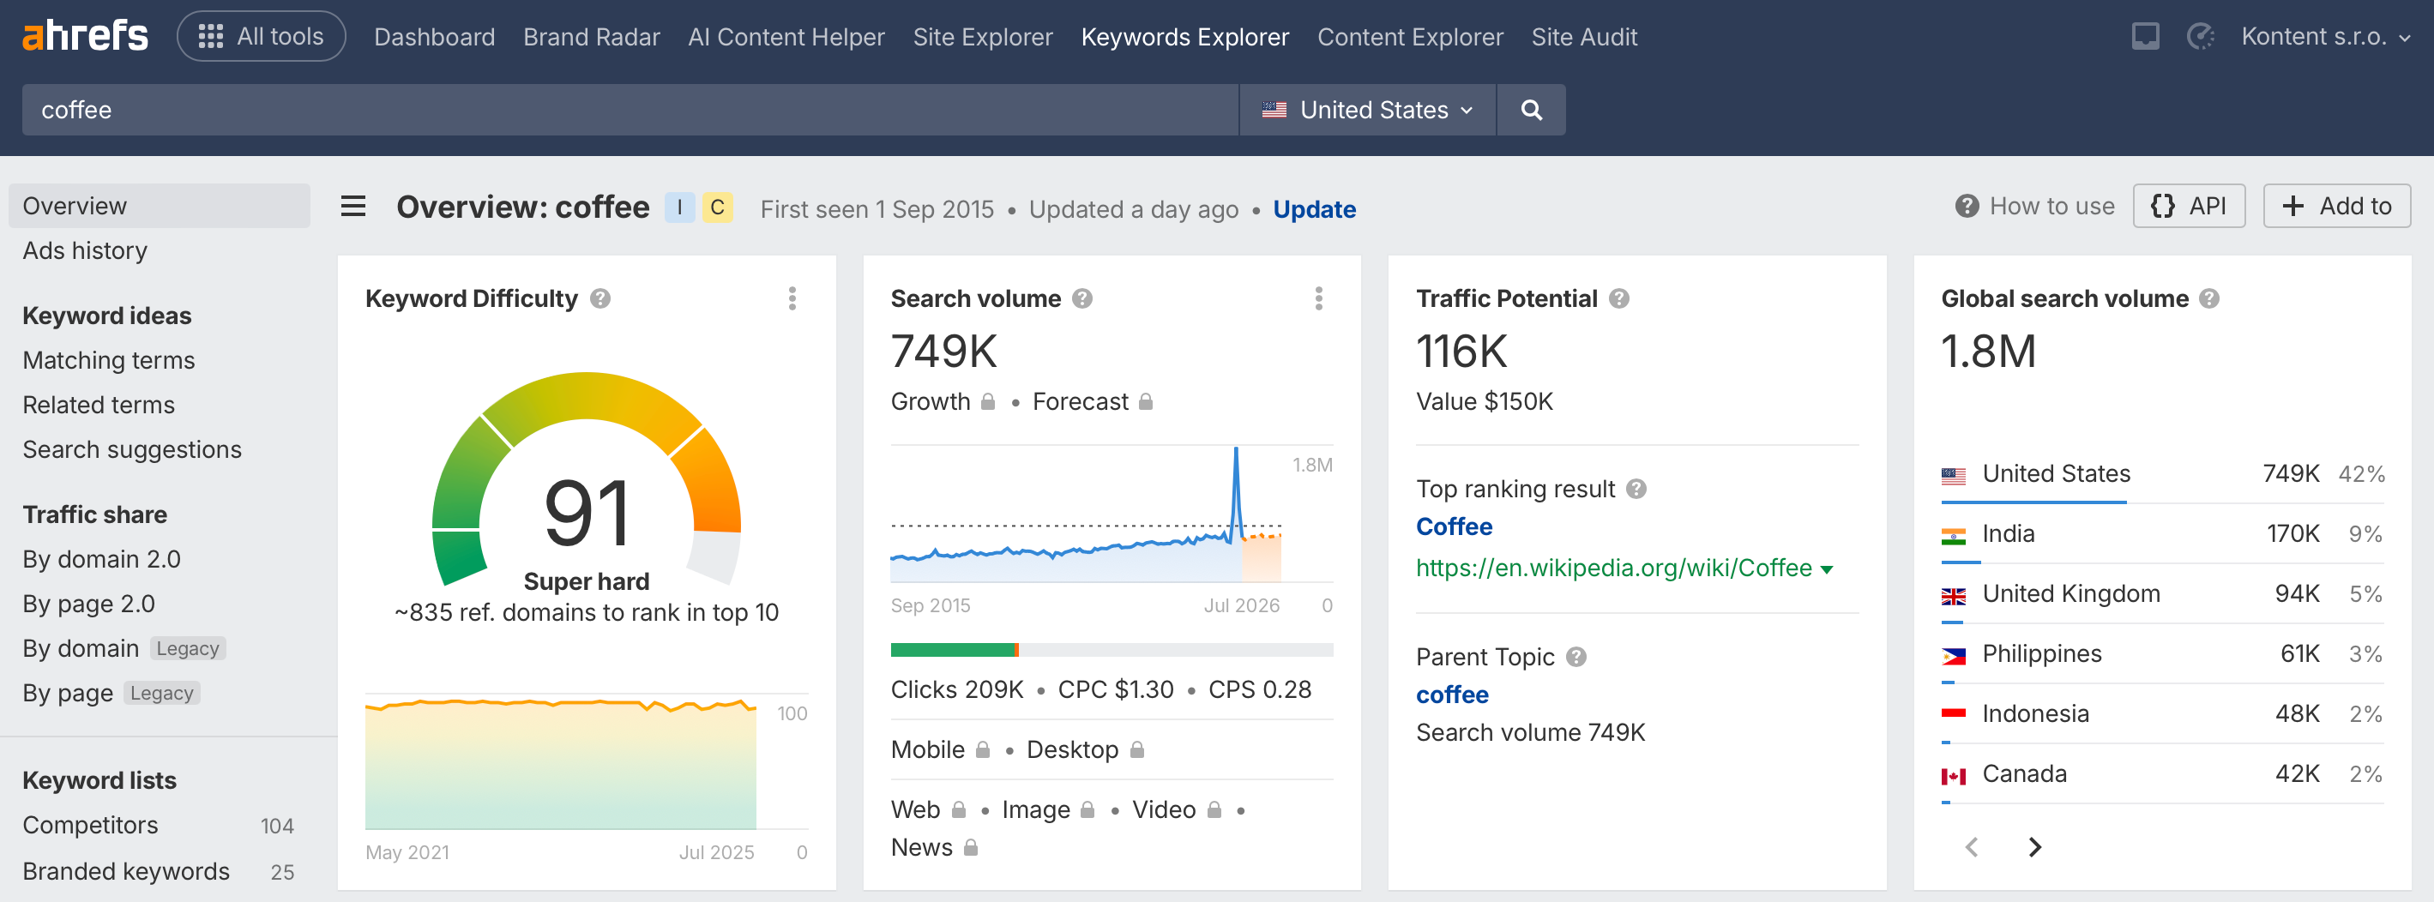The width and height of the screenshot is (2434, 902).
Task: Switch to Site Explorer
Action: point(982,37)
